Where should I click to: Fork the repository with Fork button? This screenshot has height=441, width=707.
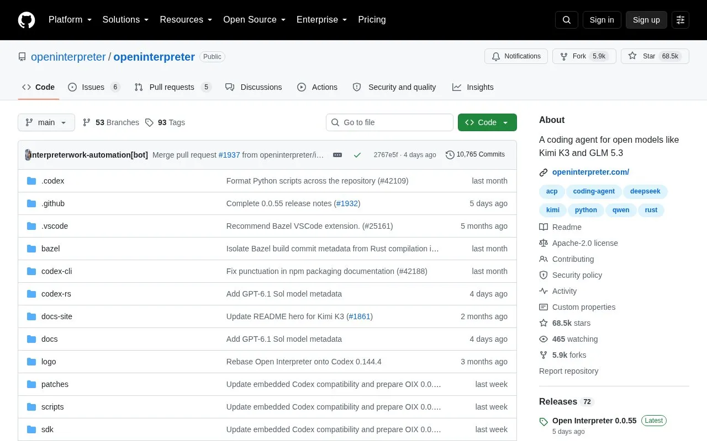[584, 56]
